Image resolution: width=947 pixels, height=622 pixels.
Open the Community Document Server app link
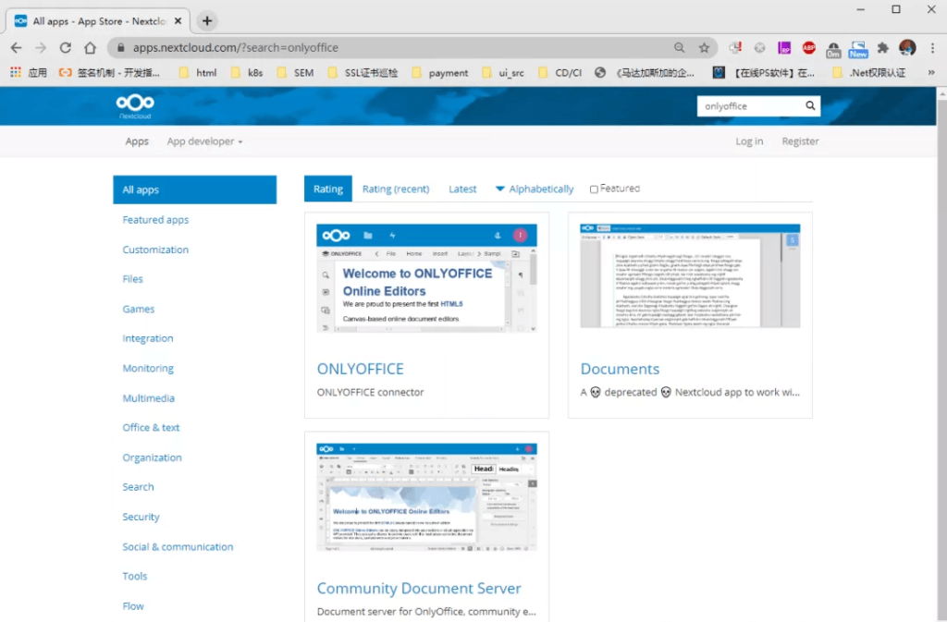[x=419, y=588]
